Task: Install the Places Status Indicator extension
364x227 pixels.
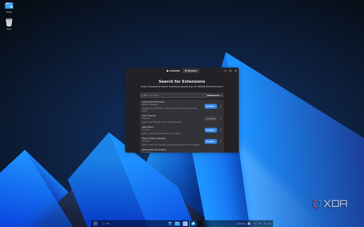Action: [211, 141]
